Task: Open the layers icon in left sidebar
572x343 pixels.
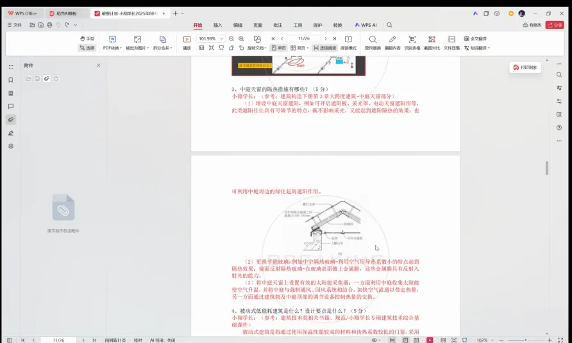Action: 11,146
